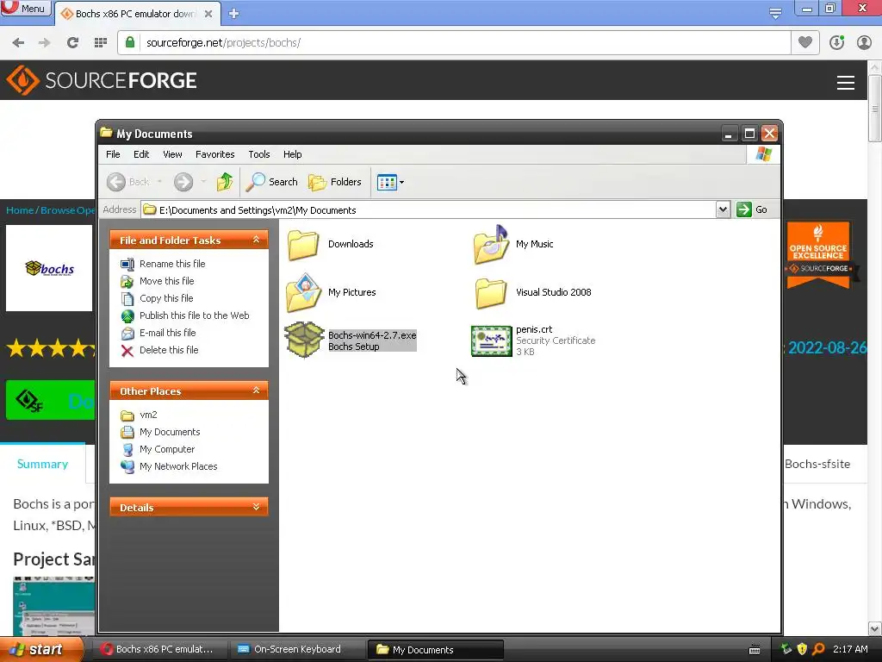This screenshot has width=882, height=662.
Task: Collapse the File and Folder Tasks panel
Action: coord(256,240)
